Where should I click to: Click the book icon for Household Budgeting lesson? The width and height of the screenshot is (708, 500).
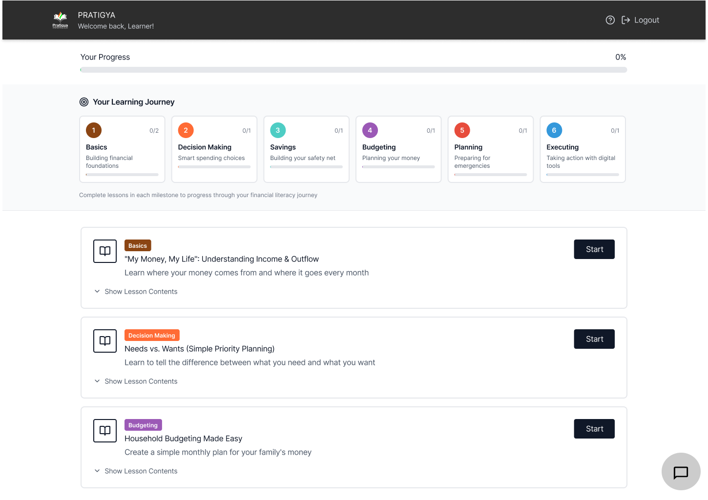pos(105,431)
